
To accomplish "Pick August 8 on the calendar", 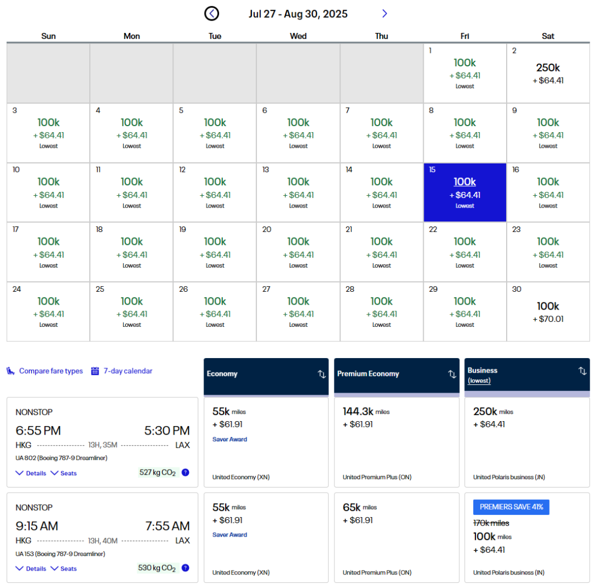I will point(465,133).
